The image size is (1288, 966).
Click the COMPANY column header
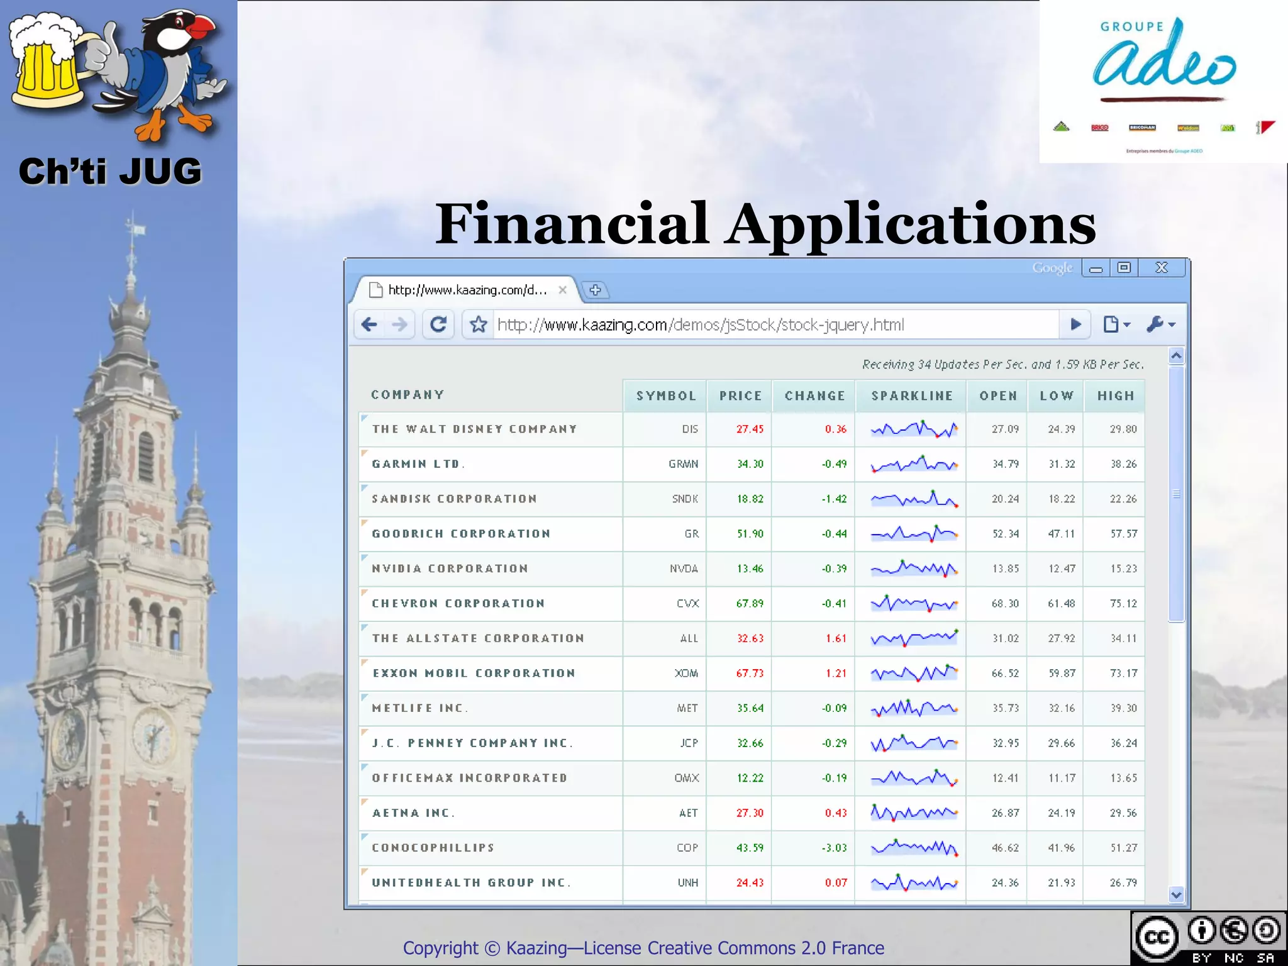click(x=408, y=395)
